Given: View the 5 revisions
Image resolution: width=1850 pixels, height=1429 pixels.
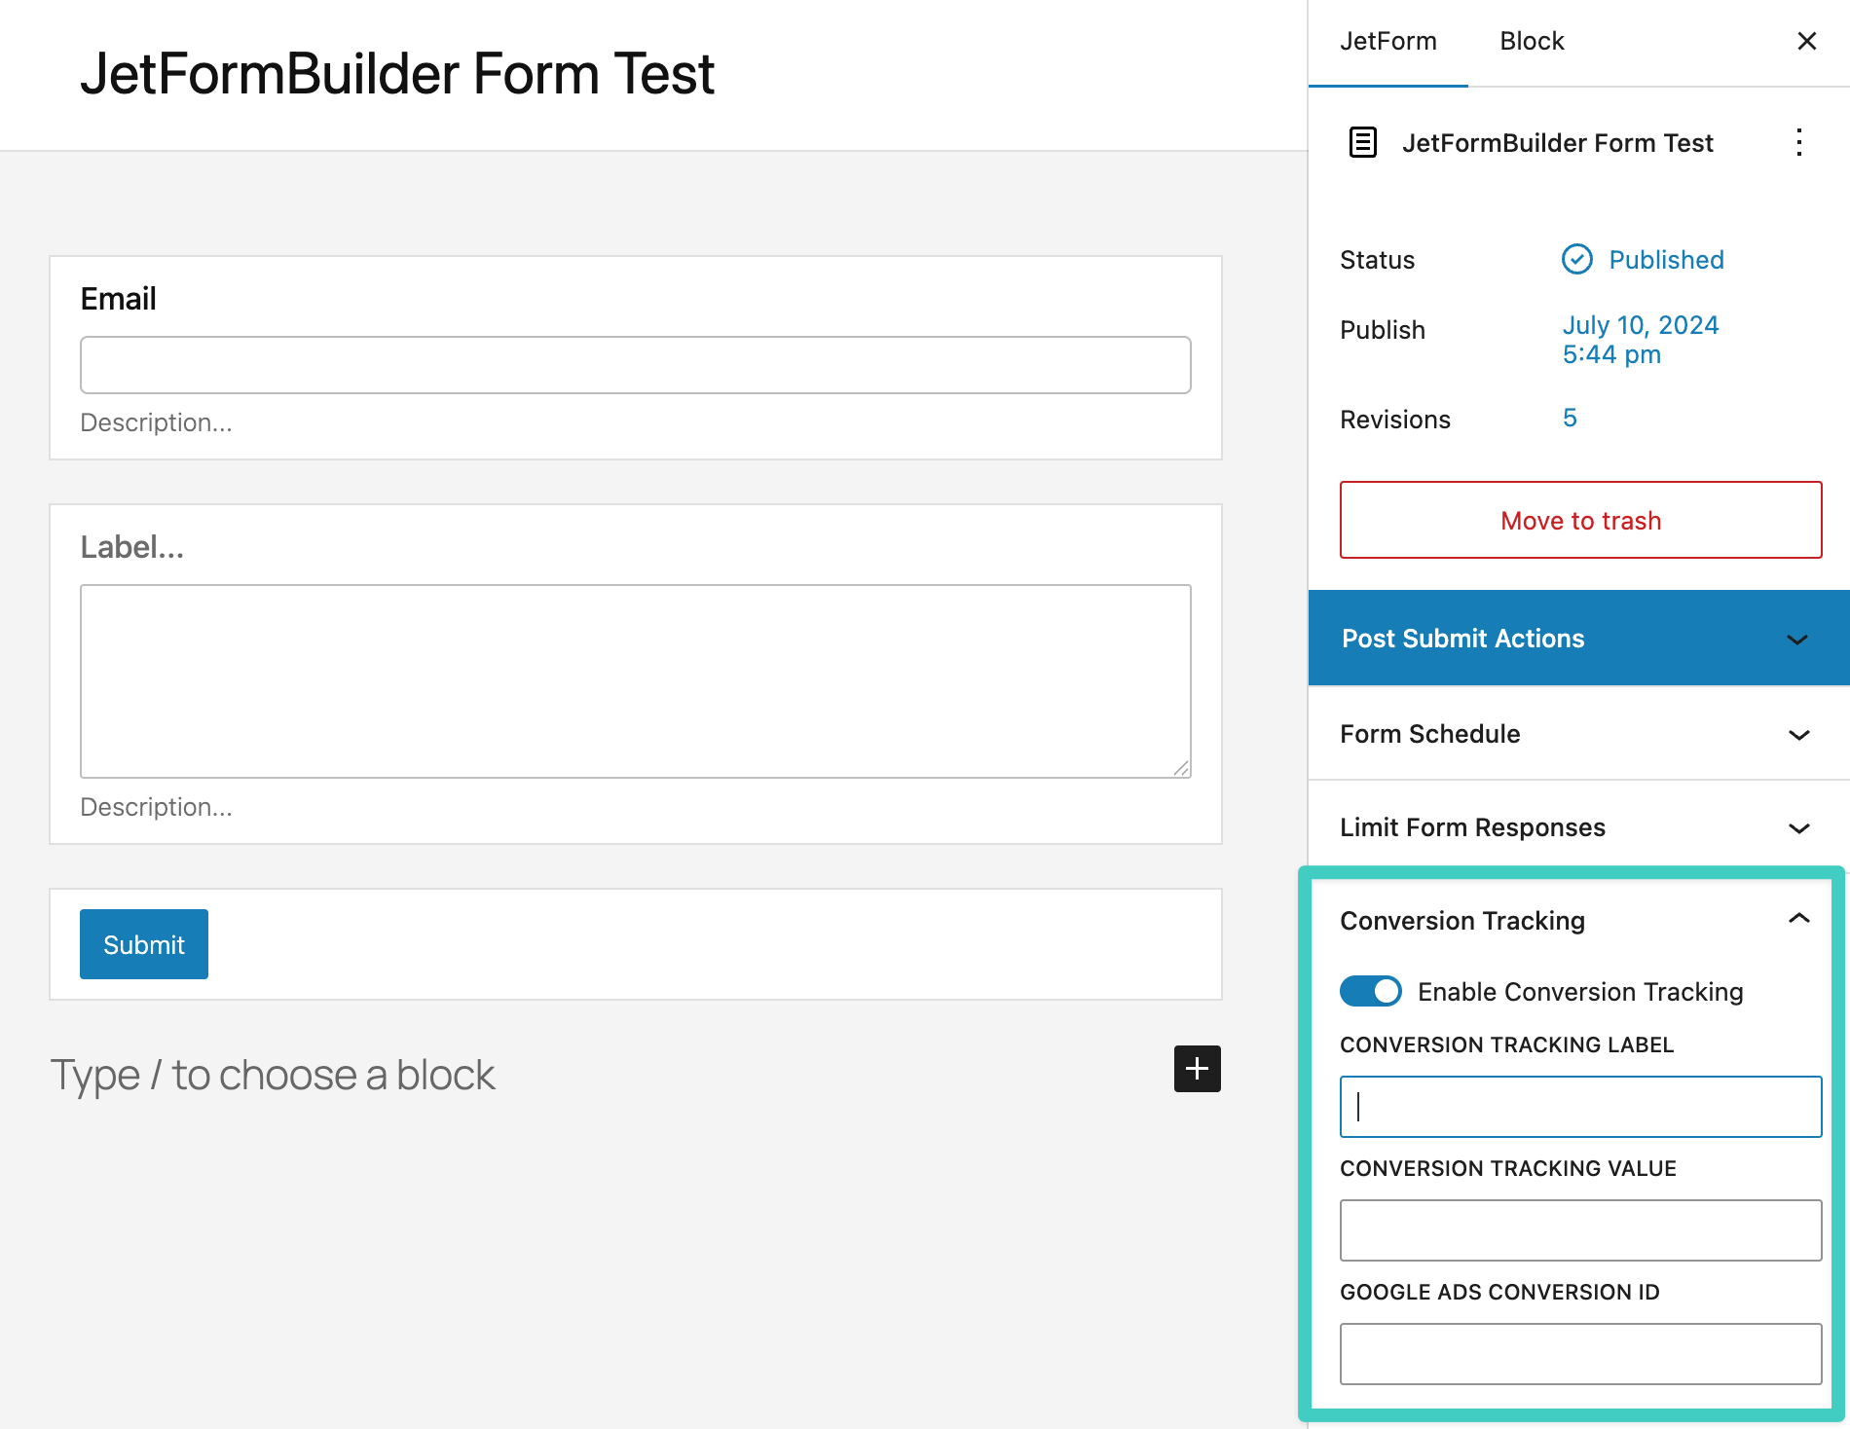Looking at the screenshot, I should click(1570, 419).
